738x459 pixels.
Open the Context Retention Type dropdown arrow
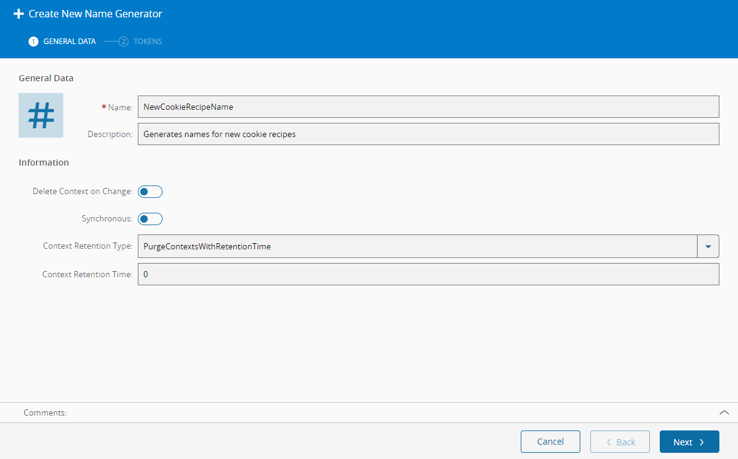click(708, 246)
